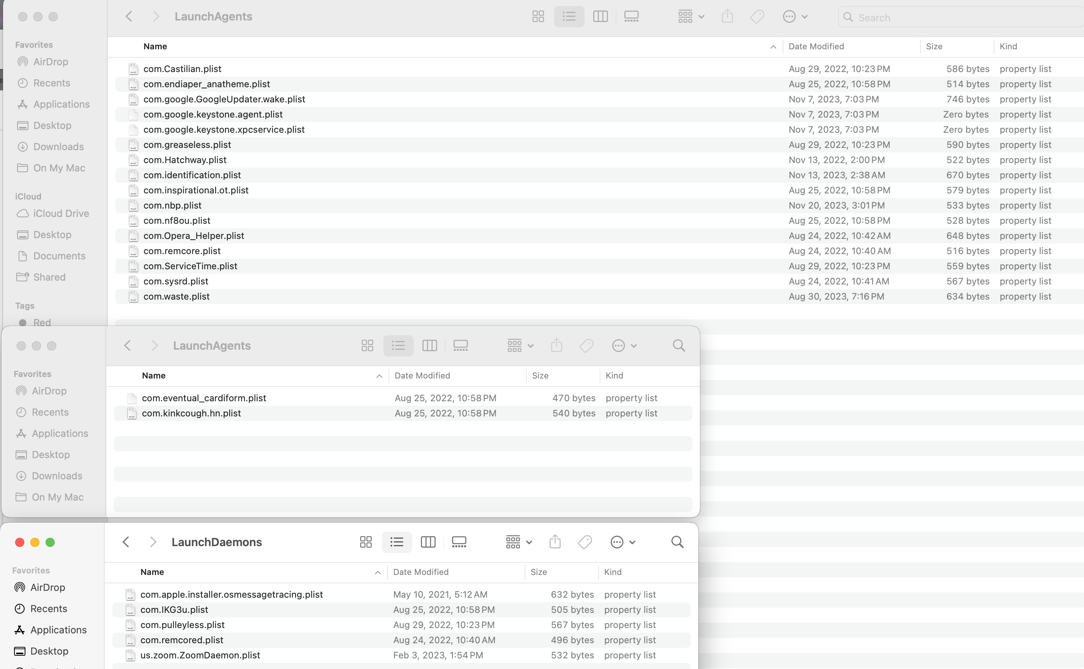Toggle list view in middle LaunchAgents window

398,345
